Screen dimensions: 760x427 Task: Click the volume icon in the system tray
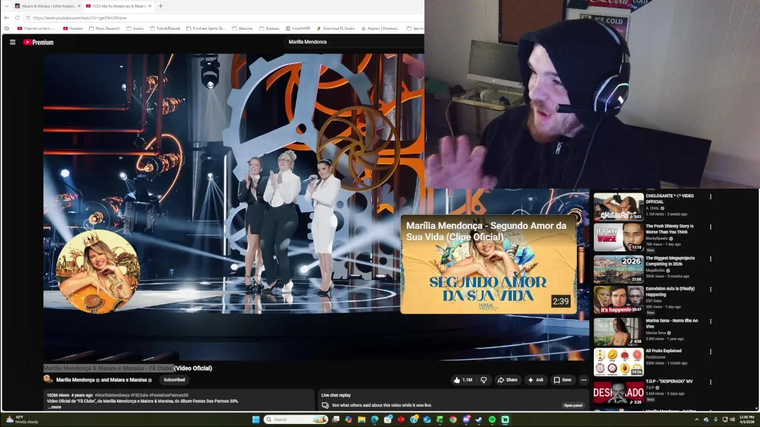click(x=732, y=419)
